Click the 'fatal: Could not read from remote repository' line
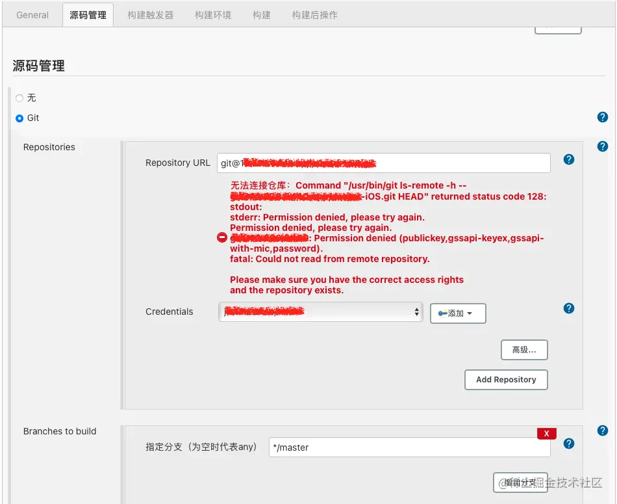Viewport: 617px width, 504px height. [330, 259]
